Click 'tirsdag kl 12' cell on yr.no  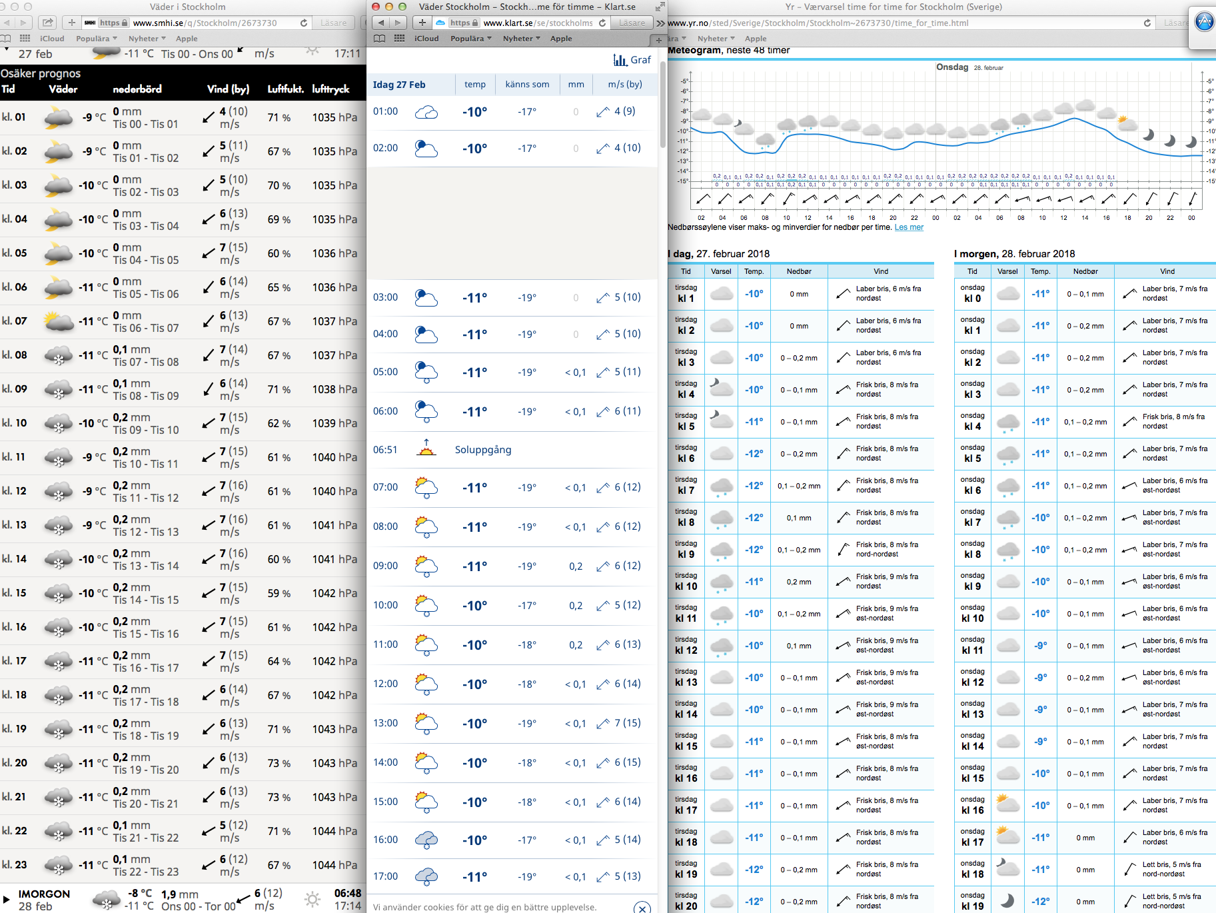click(686, 645)
